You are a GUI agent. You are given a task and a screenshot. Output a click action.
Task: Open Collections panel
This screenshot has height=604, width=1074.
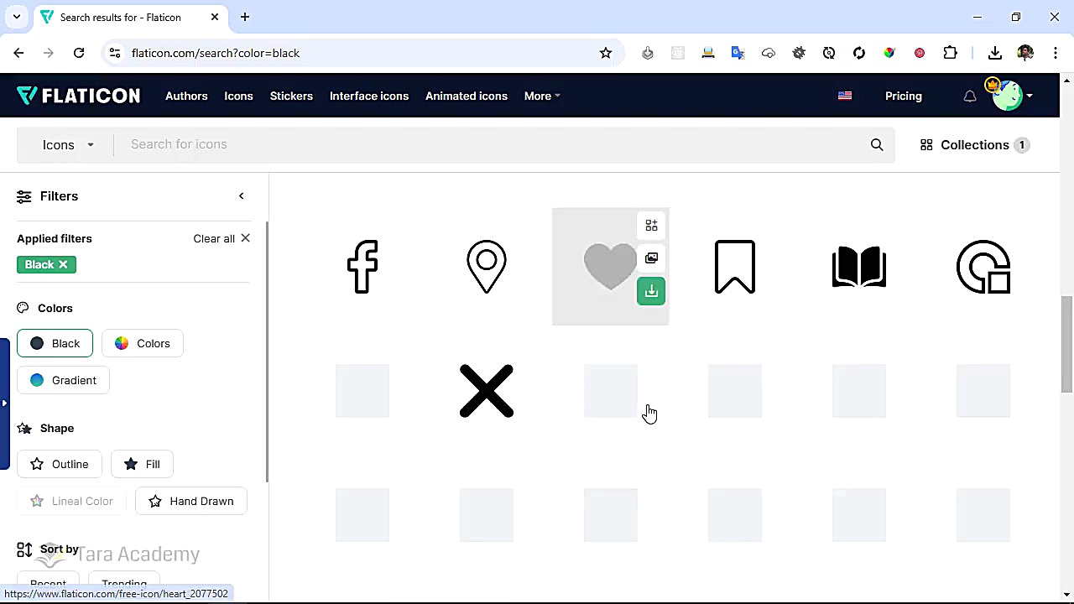[x=973, y=145]
